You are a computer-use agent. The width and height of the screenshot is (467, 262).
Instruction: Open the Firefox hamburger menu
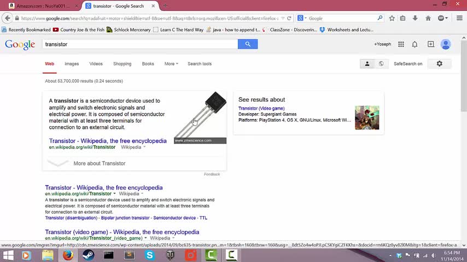[459, 18]
